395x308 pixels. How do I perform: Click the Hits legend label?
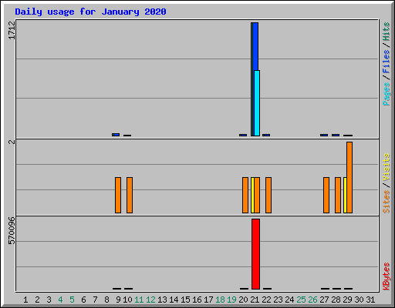(387, 32)
